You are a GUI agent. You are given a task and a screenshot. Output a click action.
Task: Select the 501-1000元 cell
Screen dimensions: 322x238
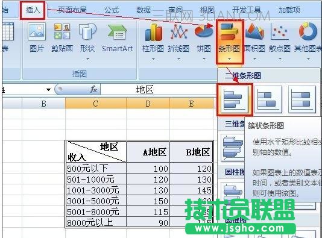click(x=96, y=179)
